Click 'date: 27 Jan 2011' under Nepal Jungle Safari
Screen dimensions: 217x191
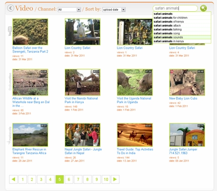[74, 161]
